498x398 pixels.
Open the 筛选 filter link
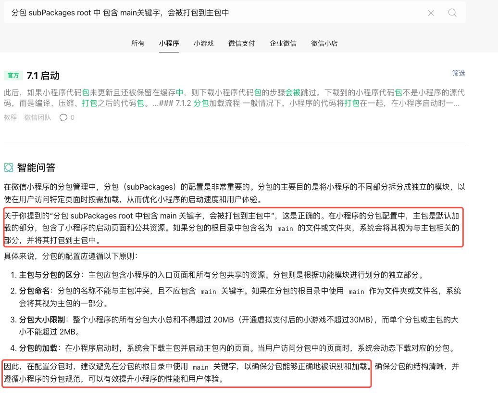(x=459, y=74)
